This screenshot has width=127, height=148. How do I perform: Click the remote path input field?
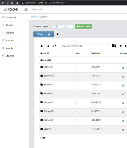coord(84,46)
